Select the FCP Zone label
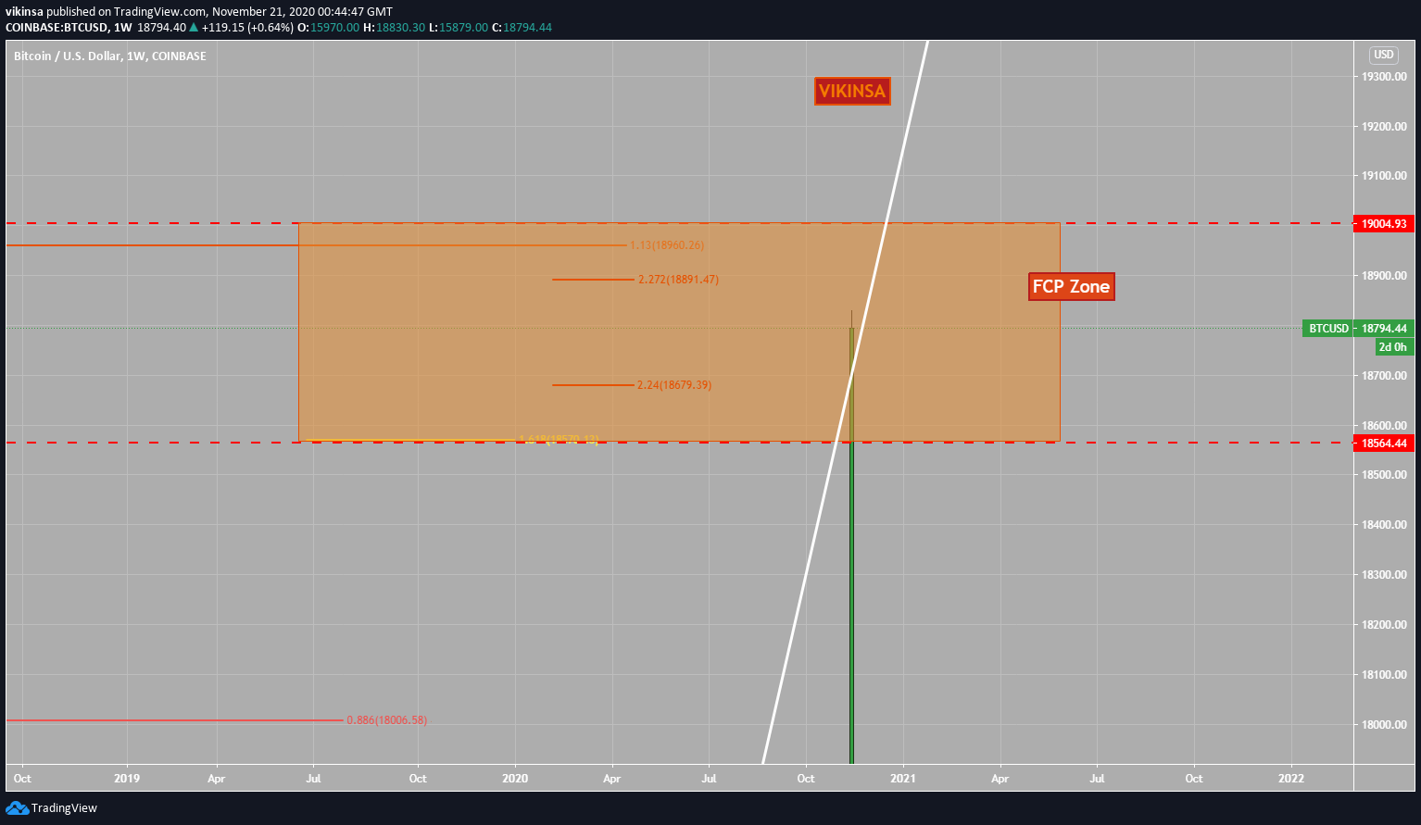This screenshot has height=825, width=1421. click(x=1072, y=286)
